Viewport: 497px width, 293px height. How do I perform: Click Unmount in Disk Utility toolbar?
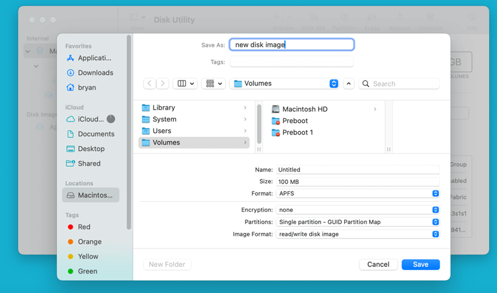(x=430, y=22)
